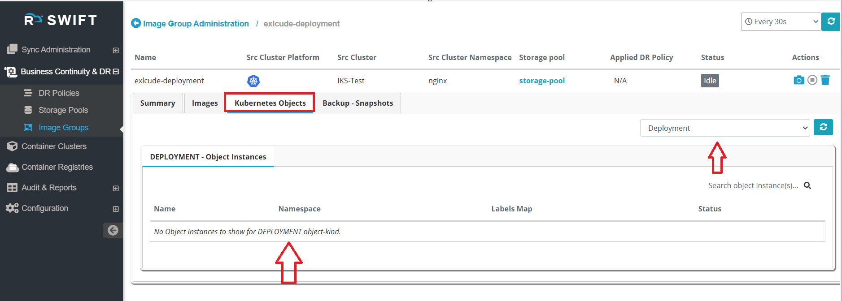The width and height of the screenshot is (842, 301).
Task: Open the storage-pool link
Action: point(542,81)
